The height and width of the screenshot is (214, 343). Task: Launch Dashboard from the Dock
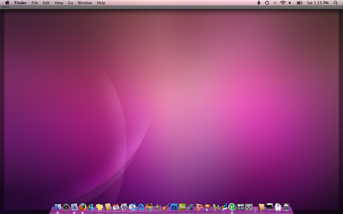coord(66,207)
